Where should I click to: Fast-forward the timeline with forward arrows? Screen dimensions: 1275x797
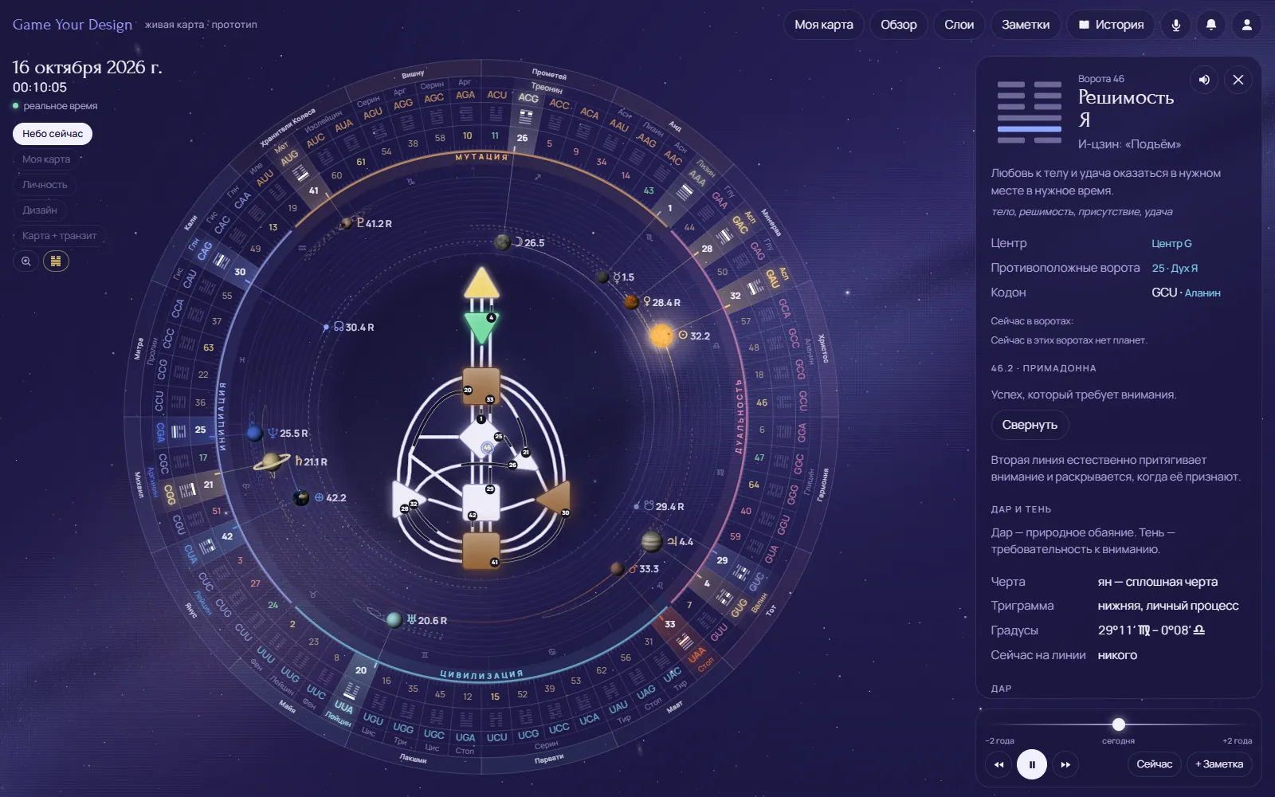click(1065, 764)
